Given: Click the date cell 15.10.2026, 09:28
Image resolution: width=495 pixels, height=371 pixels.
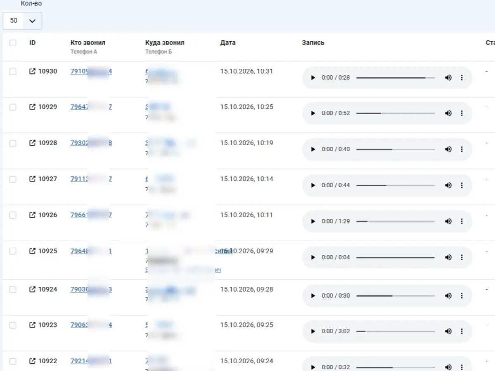Looking at the screenshot, I should 246,289.
